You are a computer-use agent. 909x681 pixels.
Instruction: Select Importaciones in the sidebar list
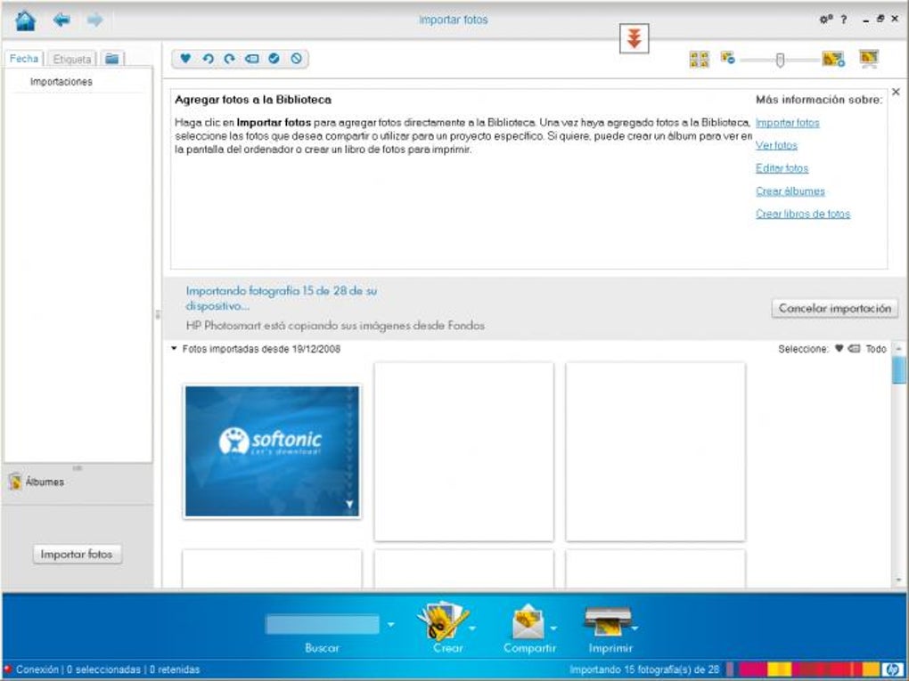(61, 82)
